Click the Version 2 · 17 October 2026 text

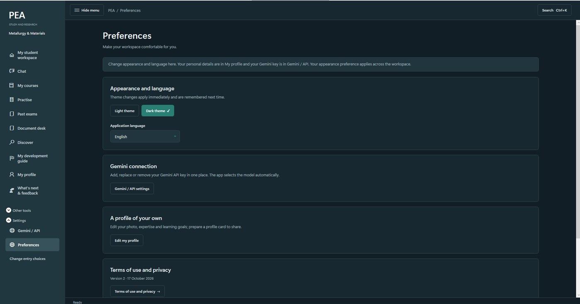(132, 278)
